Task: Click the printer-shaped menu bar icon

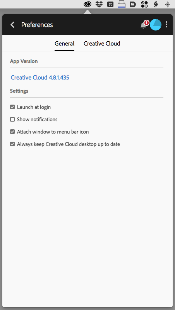Action: [x=122, y=4]
